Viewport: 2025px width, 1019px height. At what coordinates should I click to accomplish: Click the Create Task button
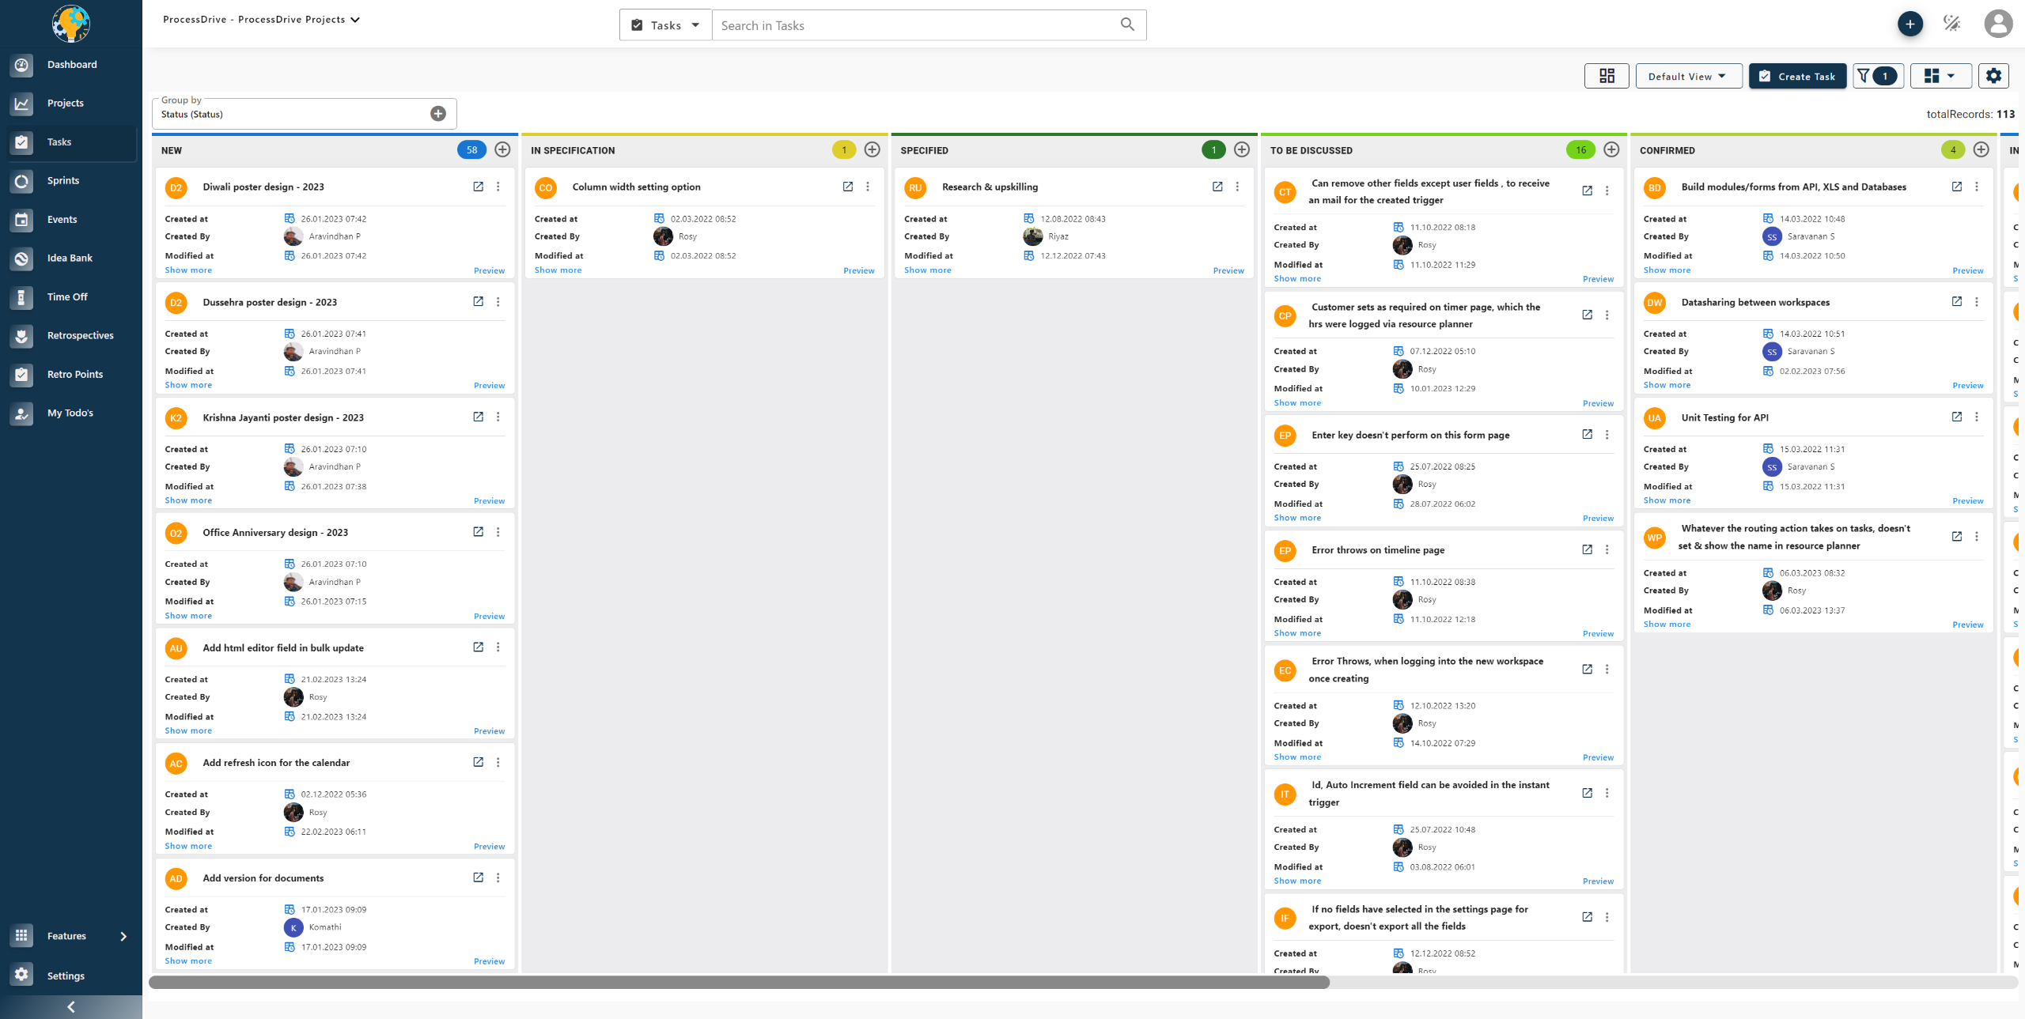pos(1797,76)
